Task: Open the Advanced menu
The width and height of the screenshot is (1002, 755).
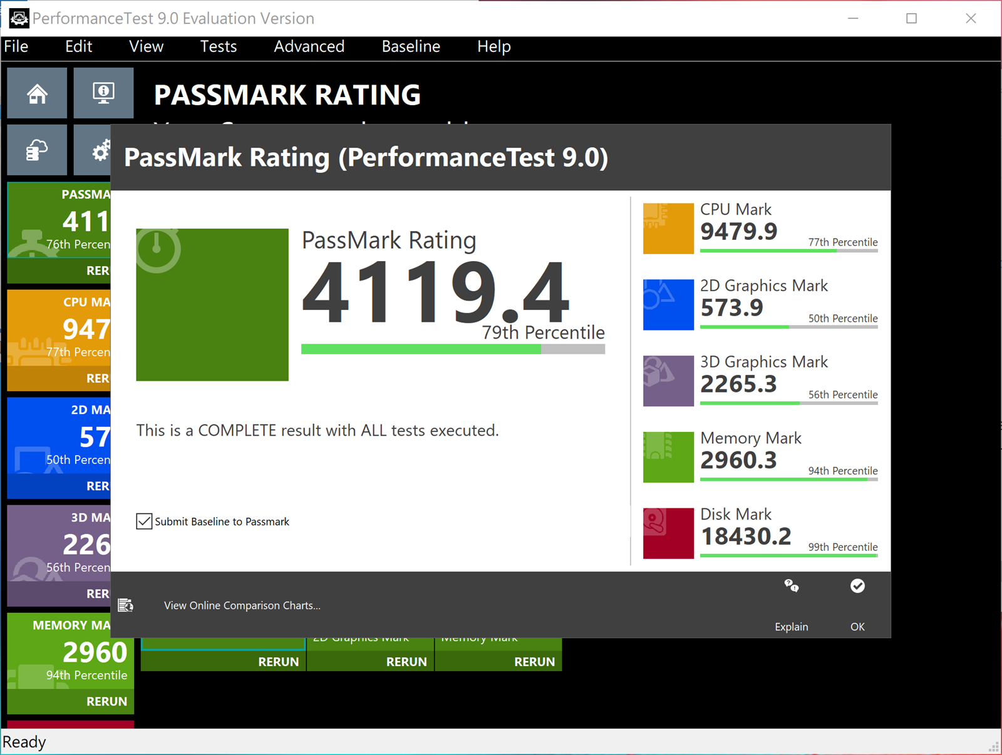Action: [x=309, y=47]
